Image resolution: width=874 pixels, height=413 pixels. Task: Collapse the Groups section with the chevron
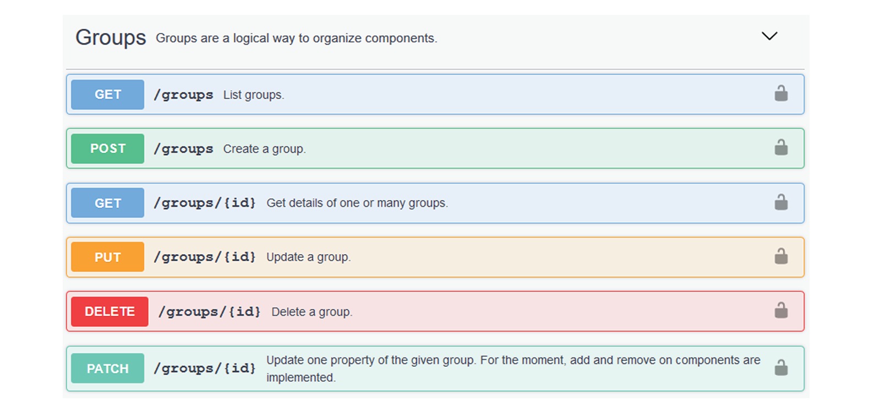(769, 36)
